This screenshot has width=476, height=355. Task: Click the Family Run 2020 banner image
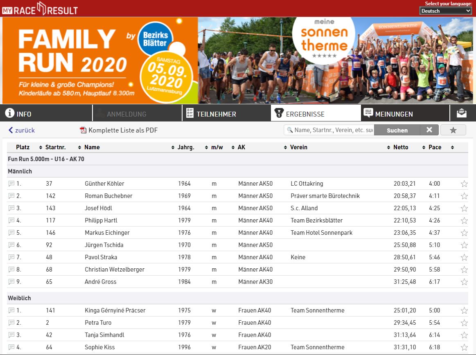pyautogui.click(x=237, y=61)
